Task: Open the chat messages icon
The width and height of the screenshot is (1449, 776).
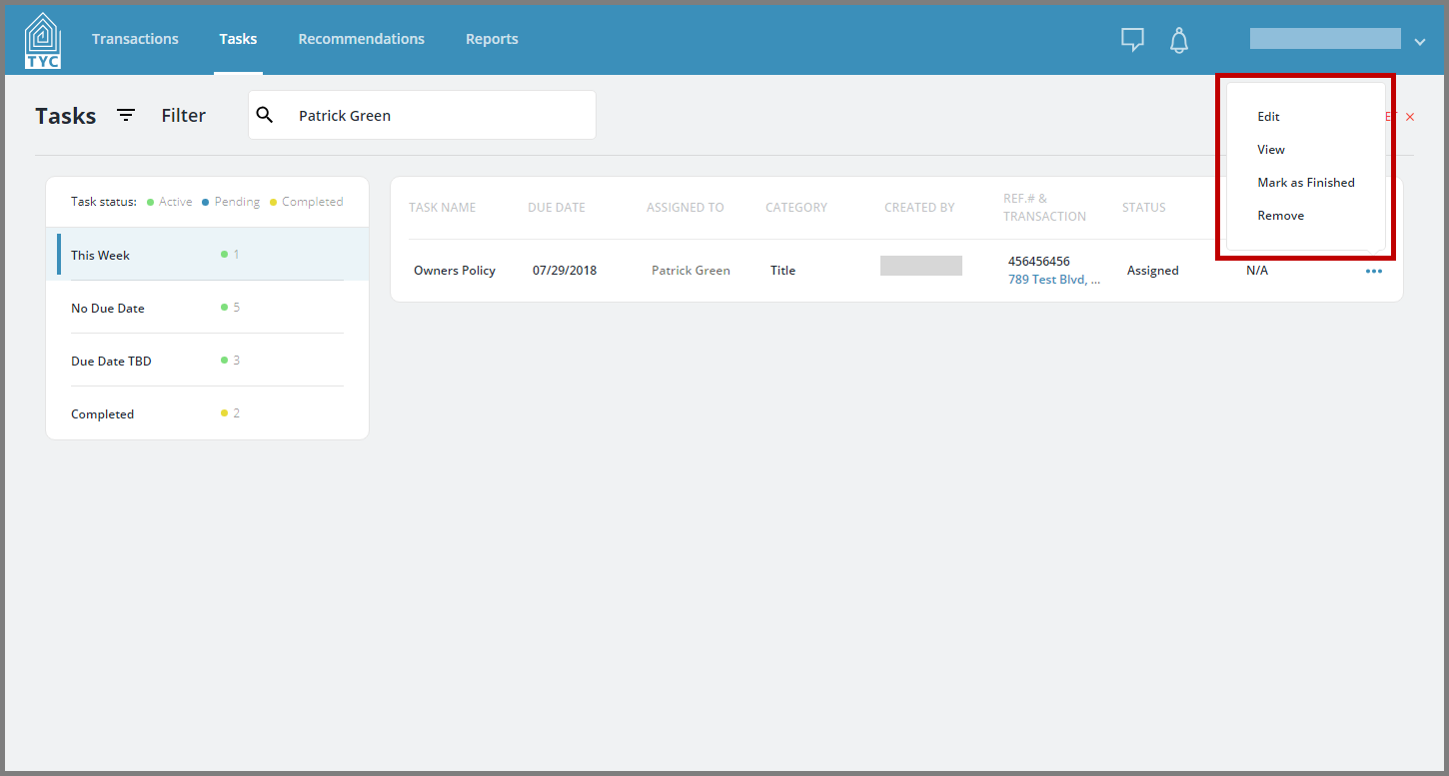Action: pos(1132,40)
